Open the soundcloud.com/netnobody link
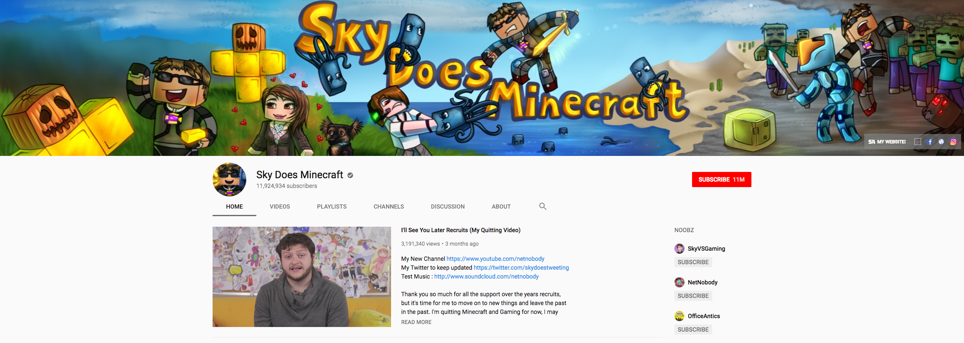The height and width of the screenshot is (343, 964). pyautogui.click(x=486, y=276)
